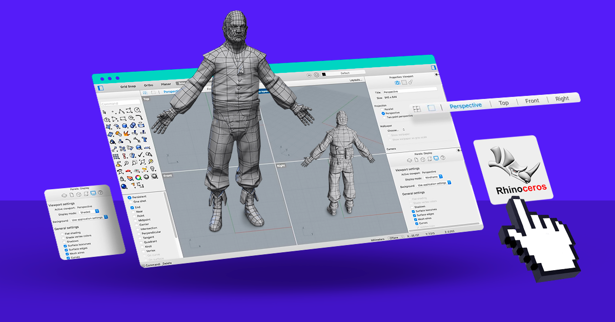Switch to the Perspective tab in floating bar
615x322 pixels.
point(465,105)
